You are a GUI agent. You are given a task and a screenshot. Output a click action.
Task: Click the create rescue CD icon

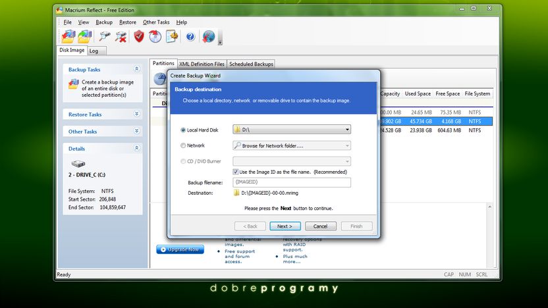(x=155, y=36)
